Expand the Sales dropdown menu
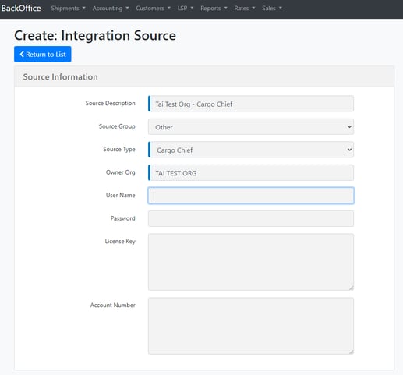 point(272,9)
